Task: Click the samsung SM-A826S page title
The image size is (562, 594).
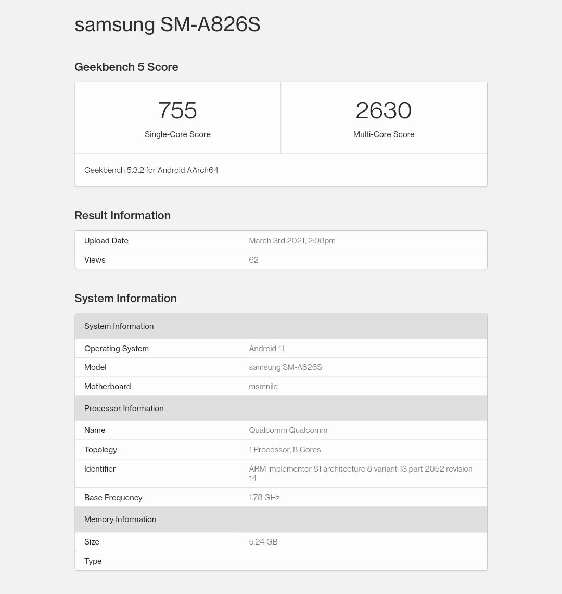Action: click(167, 24)
